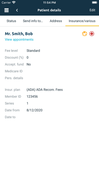
Task: Switch to the Status tab
Action: pos(11,21)
